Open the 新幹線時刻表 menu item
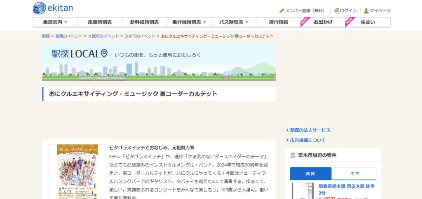This screenshot has width=422, height=199. point(144,22)
